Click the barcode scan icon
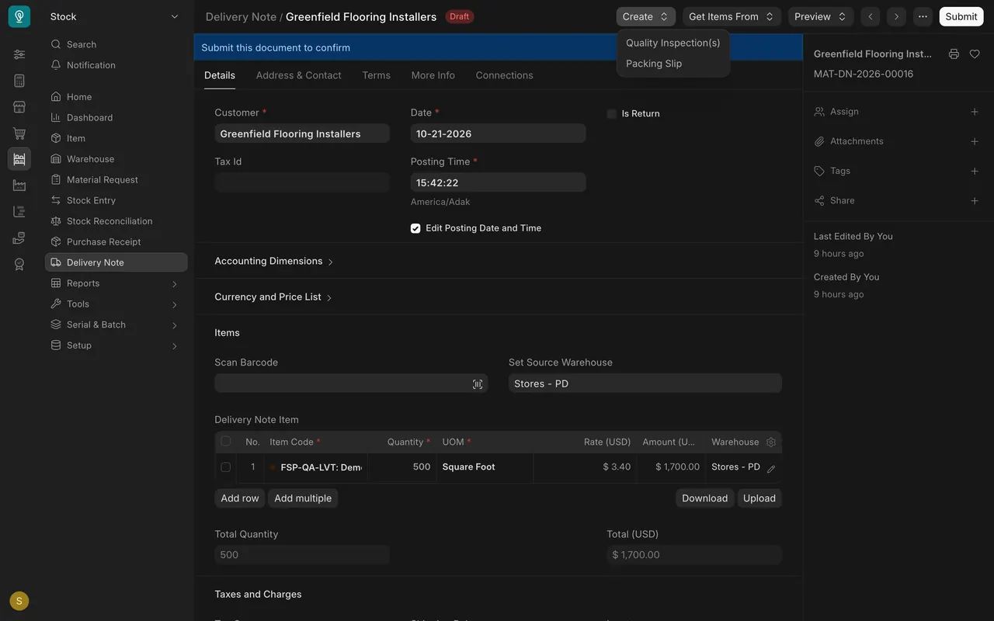The width and height of the screenshot is (994, 621). pyautogui.click(x=478, y=384)
